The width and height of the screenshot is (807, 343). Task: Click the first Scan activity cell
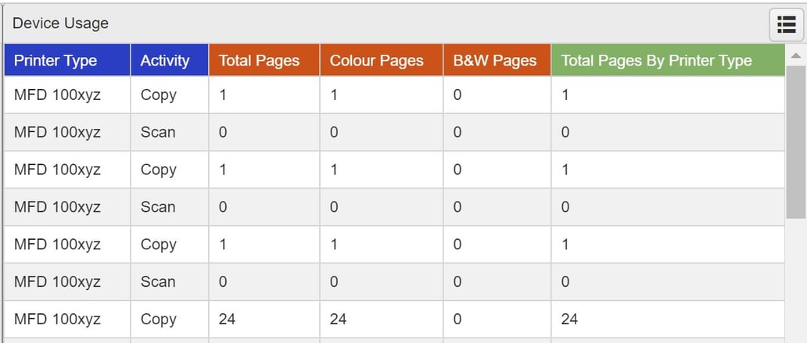pyautogui.click(x=158, y=132)
